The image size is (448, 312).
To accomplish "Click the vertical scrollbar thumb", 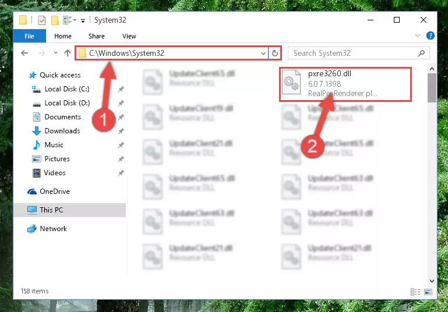I will click(432, 88).
